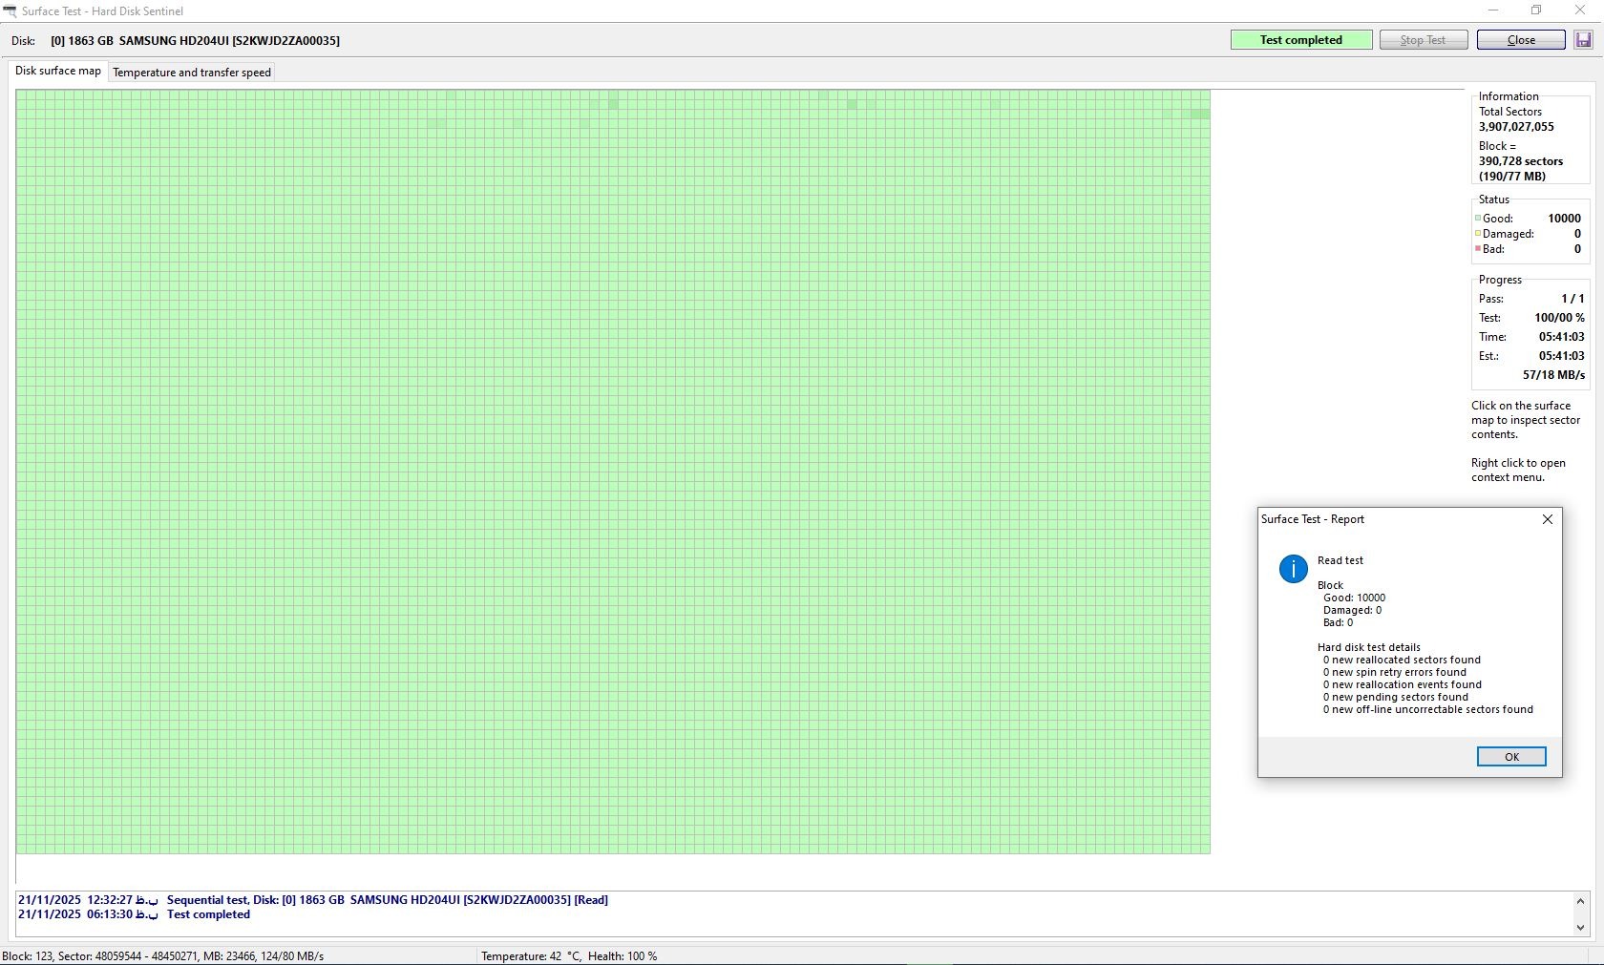Click the red Bad status legend swatch
This screenshot has height=965, width=1604.
tap(1477, 249)
